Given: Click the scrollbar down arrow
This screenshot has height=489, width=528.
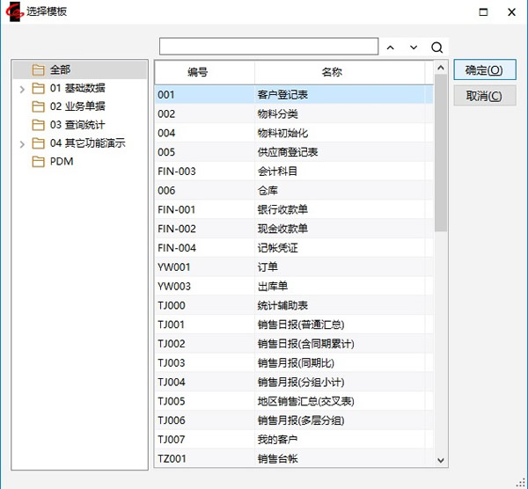Looking at the screenshot, I should point(441,460).
